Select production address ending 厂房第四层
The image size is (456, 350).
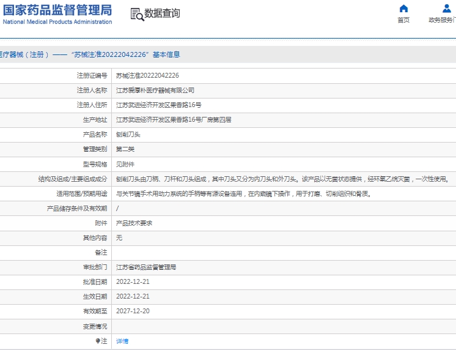(x=174, y=120)
